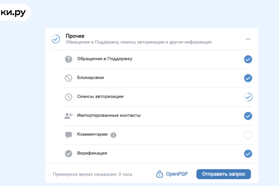Screen dimensions: 279x186
Task: Click the blocked circle icon beside Блокировки
Action: pos(69,78)
